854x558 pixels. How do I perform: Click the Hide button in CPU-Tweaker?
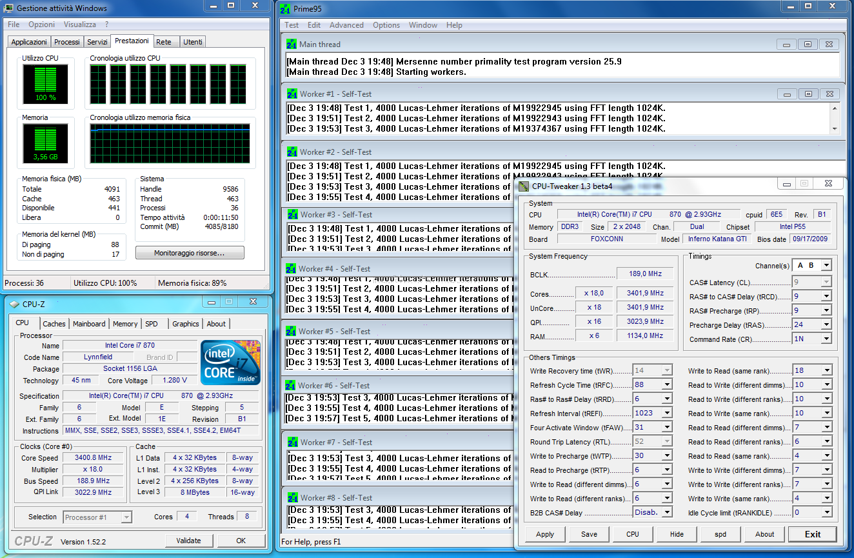677,534
